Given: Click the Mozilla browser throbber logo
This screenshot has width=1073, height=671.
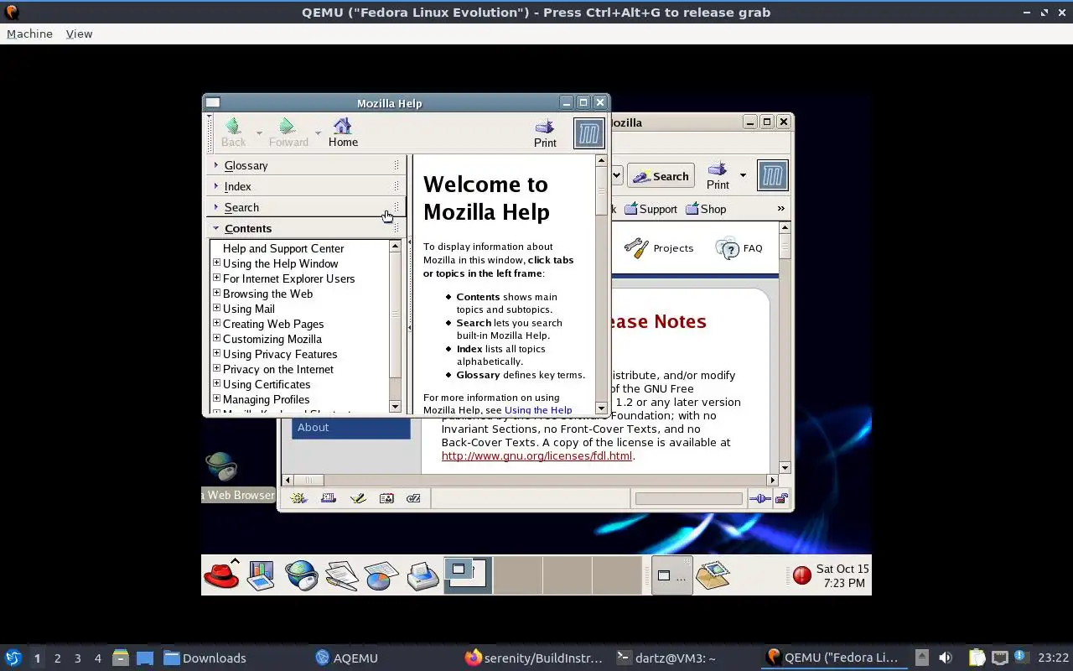Looking at the screenshot, I should [x=772, y=175].
